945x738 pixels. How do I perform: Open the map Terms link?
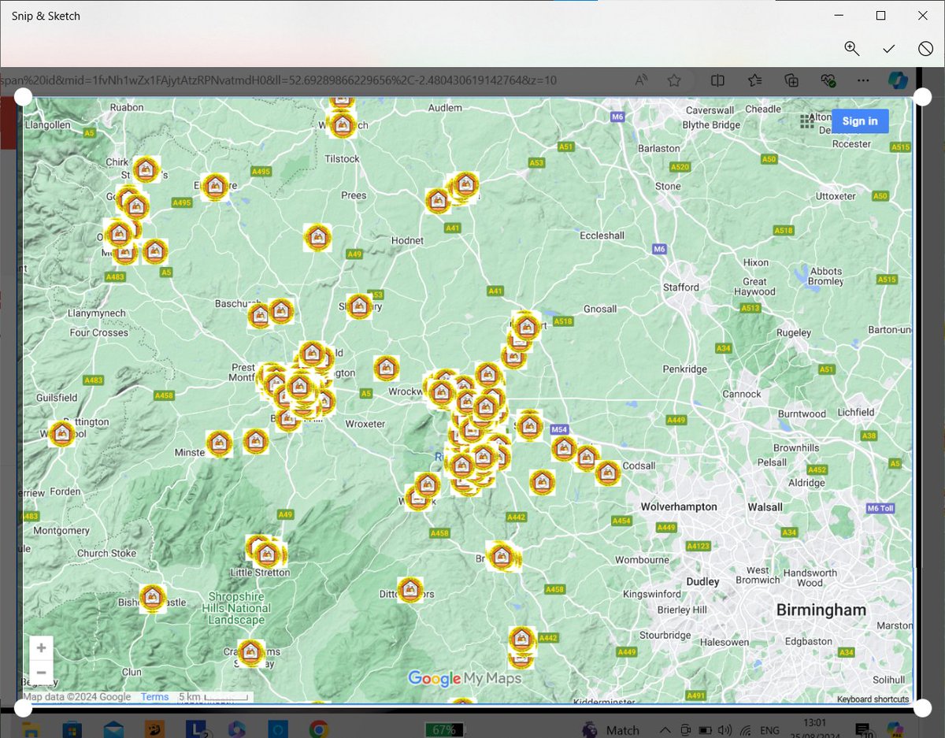[x=154, y=697]
